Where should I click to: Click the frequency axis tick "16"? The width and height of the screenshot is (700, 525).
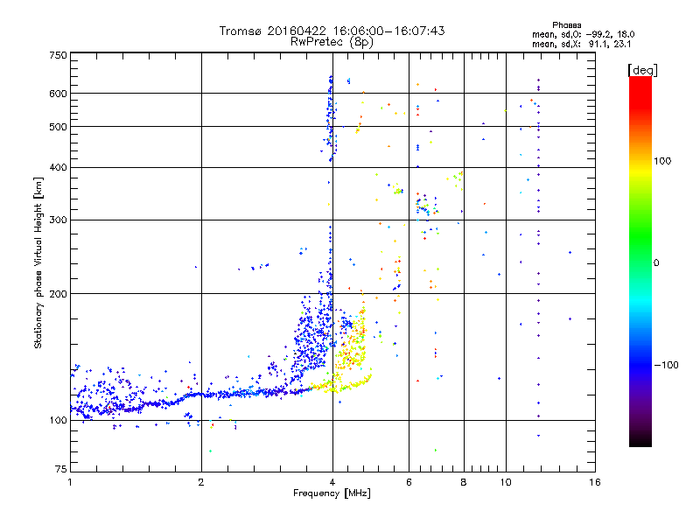(595, 482)
